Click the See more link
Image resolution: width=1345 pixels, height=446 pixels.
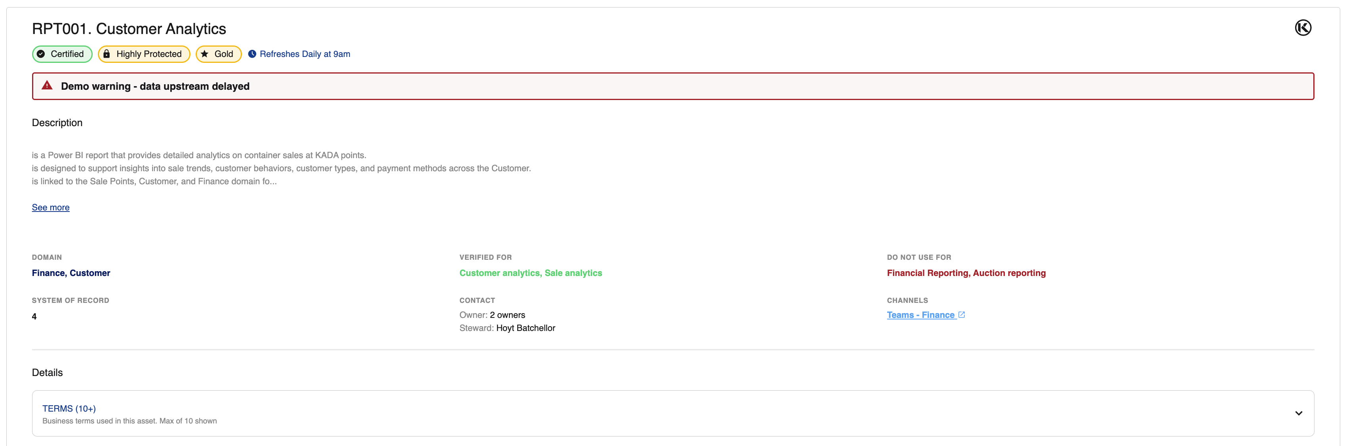(51, 207)
